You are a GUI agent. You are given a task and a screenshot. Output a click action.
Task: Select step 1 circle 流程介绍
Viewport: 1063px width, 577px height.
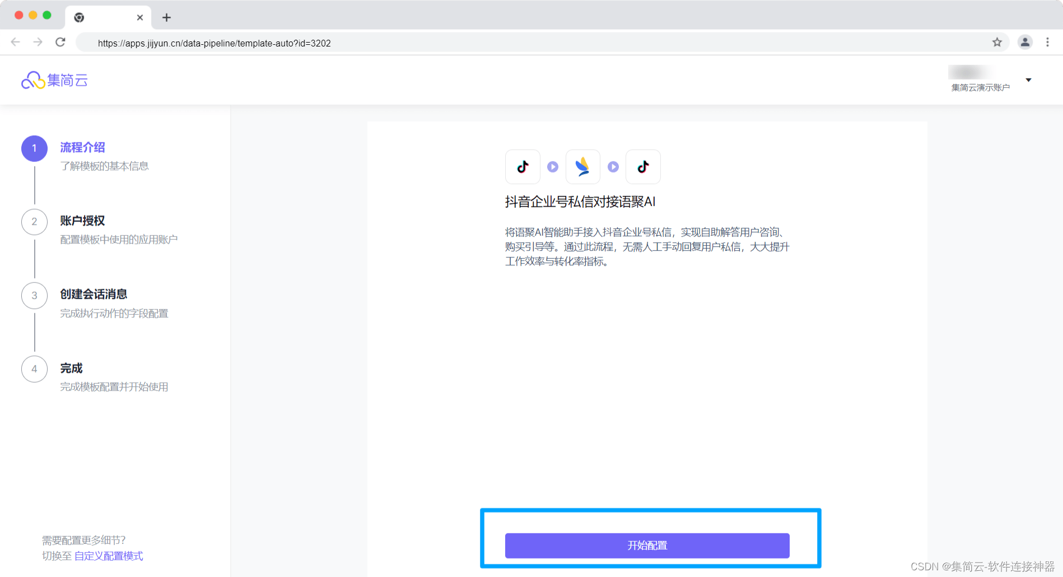tap(34, 148)
